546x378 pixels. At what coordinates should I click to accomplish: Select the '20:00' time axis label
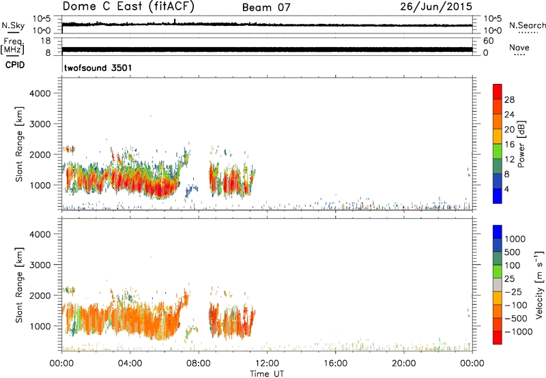[403, 364]
